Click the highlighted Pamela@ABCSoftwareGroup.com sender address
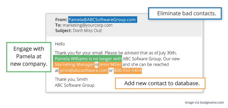 [x=103, y=20]
